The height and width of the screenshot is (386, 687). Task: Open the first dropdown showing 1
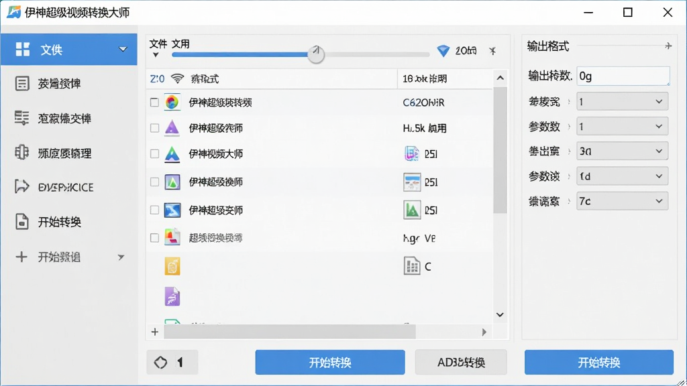click(622, 102)
